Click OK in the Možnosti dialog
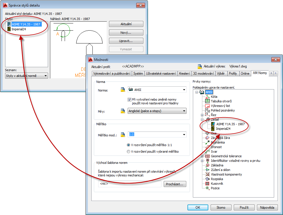This screenshot has width=283, height=215. (x=198, y=208)
